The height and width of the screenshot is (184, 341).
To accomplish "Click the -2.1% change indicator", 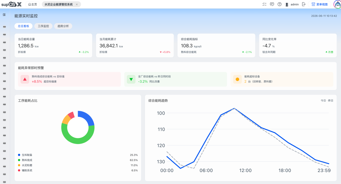I will [247, 52].
